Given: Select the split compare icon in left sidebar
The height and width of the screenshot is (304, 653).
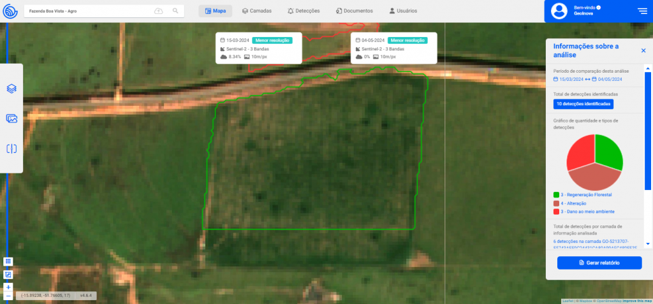Looking at the screenshot, I should click(x=11, y=148).
